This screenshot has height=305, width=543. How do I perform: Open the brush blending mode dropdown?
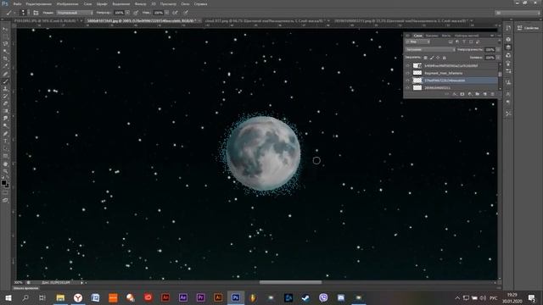pyautogui.click(x=75, y=13)
